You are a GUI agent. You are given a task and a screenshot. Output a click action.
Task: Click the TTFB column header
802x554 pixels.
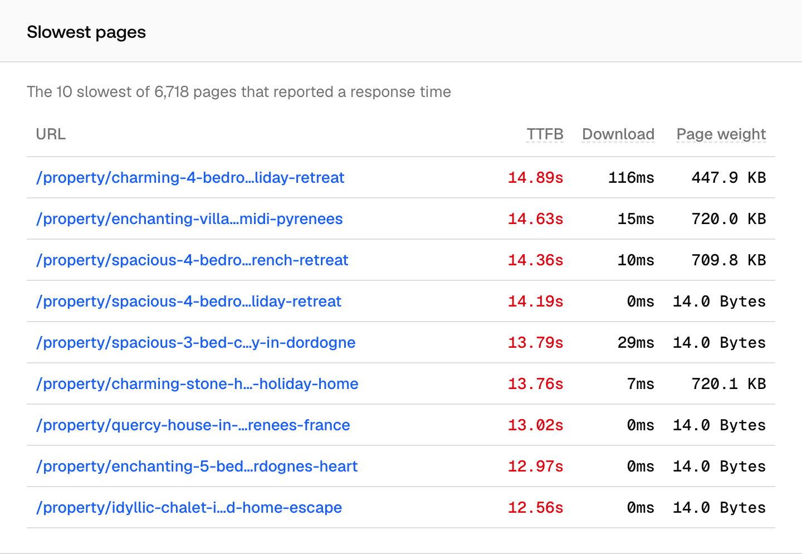tap(545, 134)
